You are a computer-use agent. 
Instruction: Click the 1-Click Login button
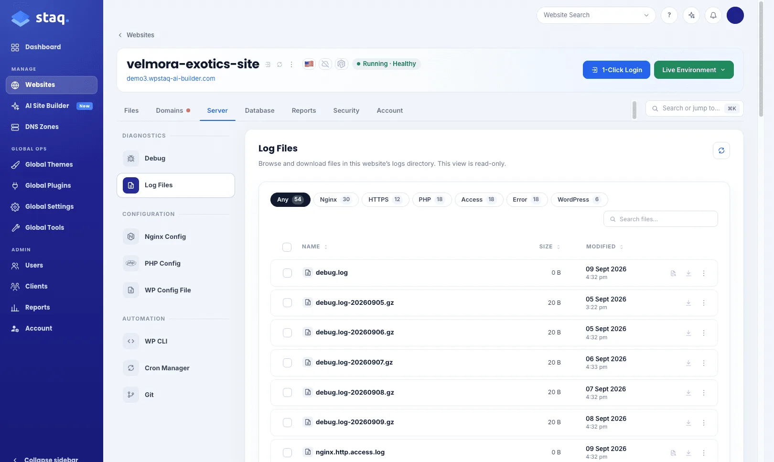[616, 70]
